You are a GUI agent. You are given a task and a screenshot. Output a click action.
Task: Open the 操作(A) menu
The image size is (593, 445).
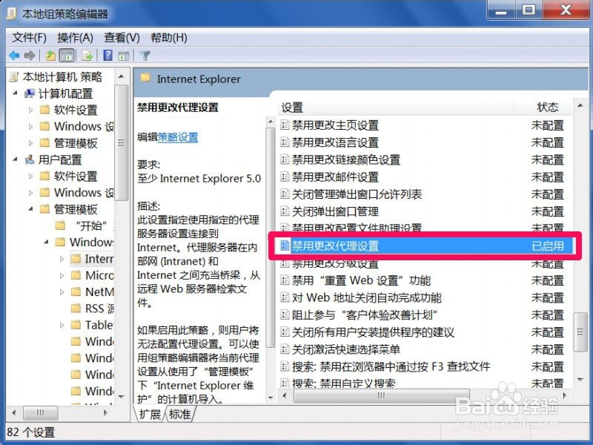(x=70, y=38)
